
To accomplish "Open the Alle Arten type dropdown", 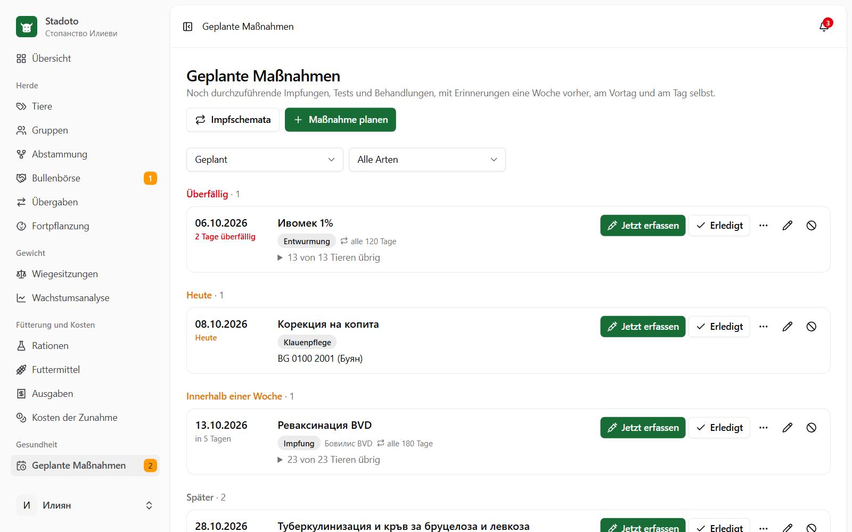I will point(427,160).
